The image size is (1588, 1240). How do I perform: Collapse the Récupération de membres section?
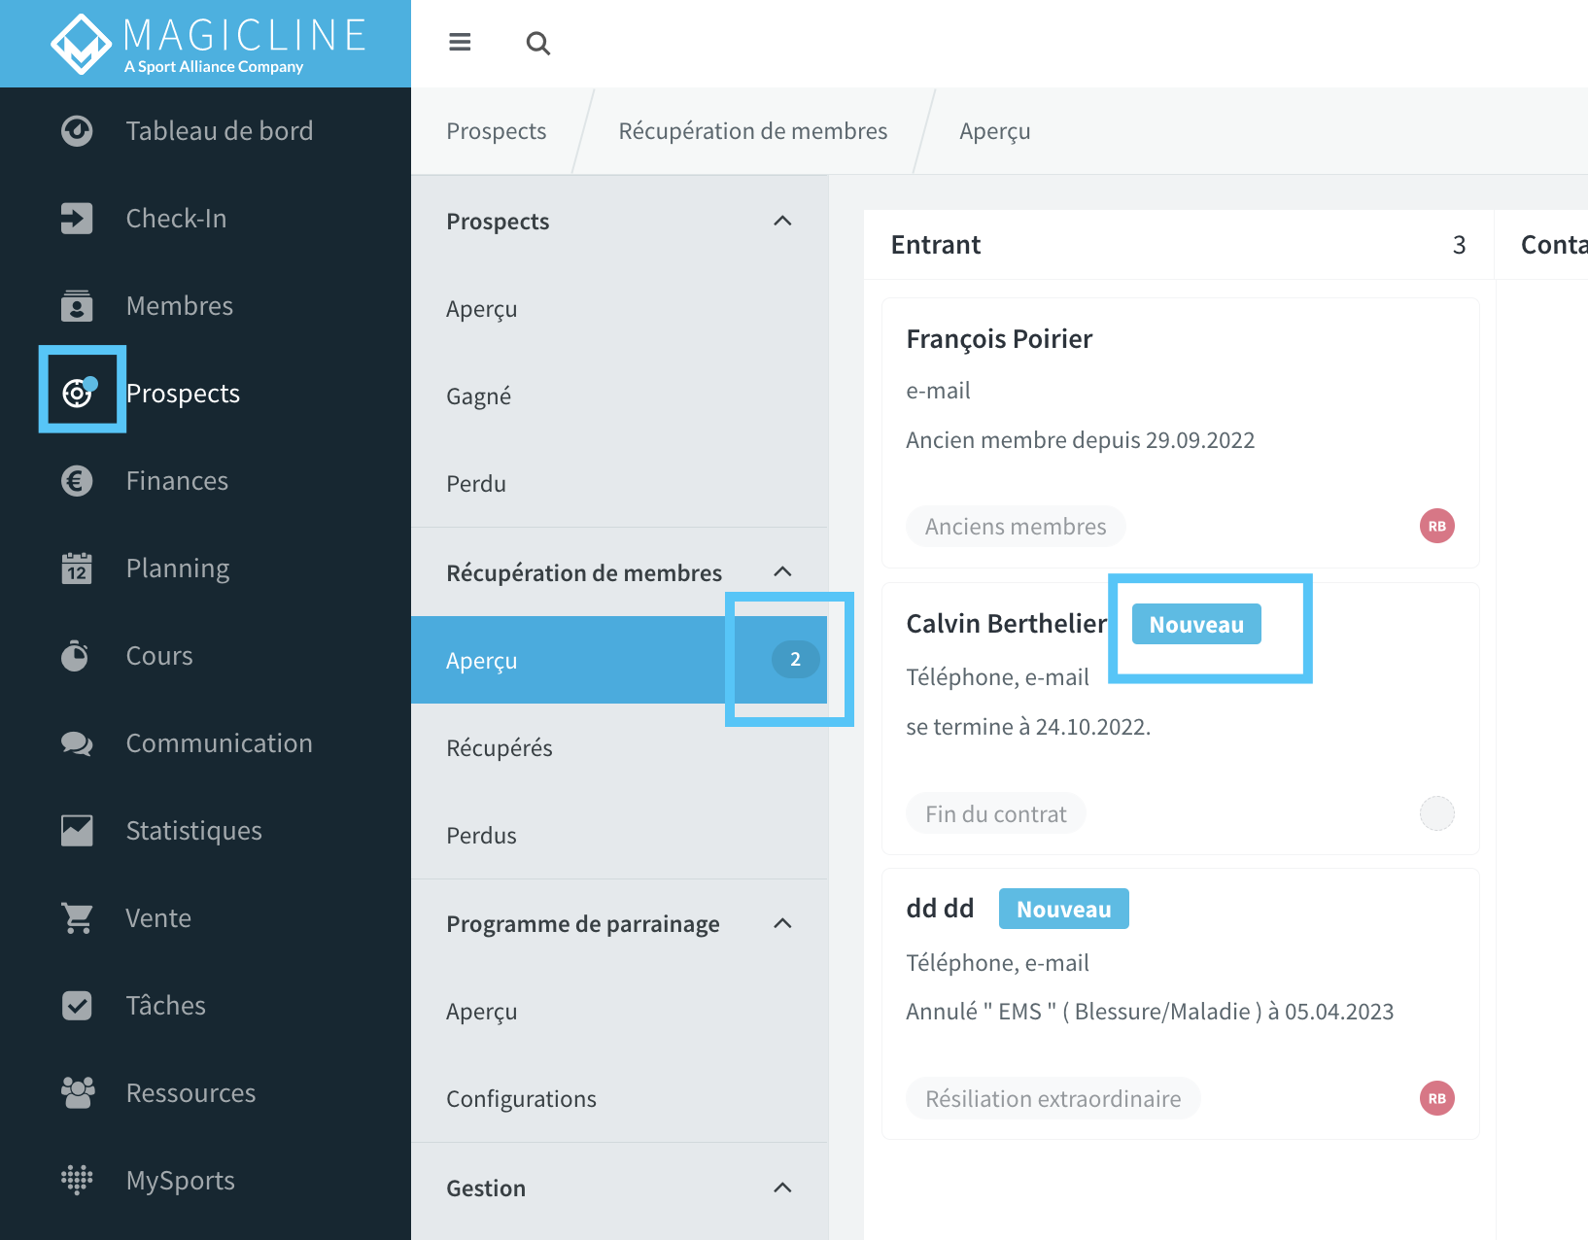[782, 571]
